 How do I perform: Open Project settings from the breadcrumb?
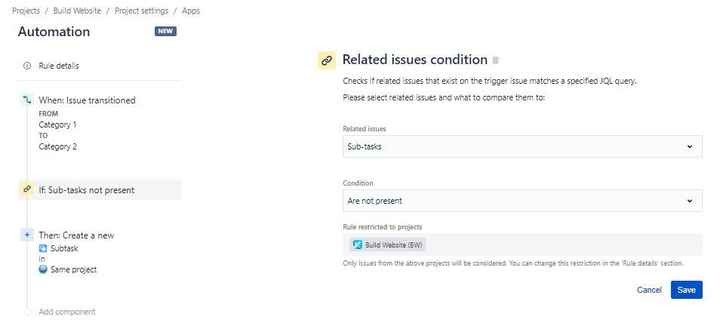tap(141, 11)
